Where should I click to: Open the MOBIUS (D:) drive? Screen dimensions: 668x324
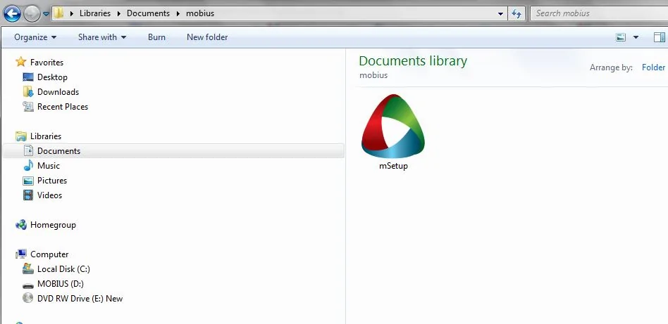click(61, 284)
